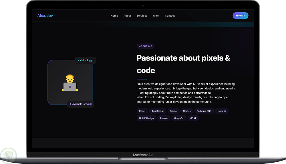Click the heading Passionate about pixels & code

click(183, 64)
